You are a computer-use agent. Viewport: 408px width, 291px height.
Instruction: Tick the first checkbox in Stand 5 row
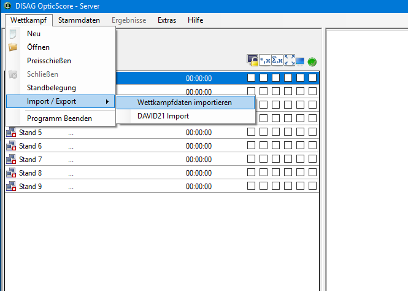pos(251,132)
